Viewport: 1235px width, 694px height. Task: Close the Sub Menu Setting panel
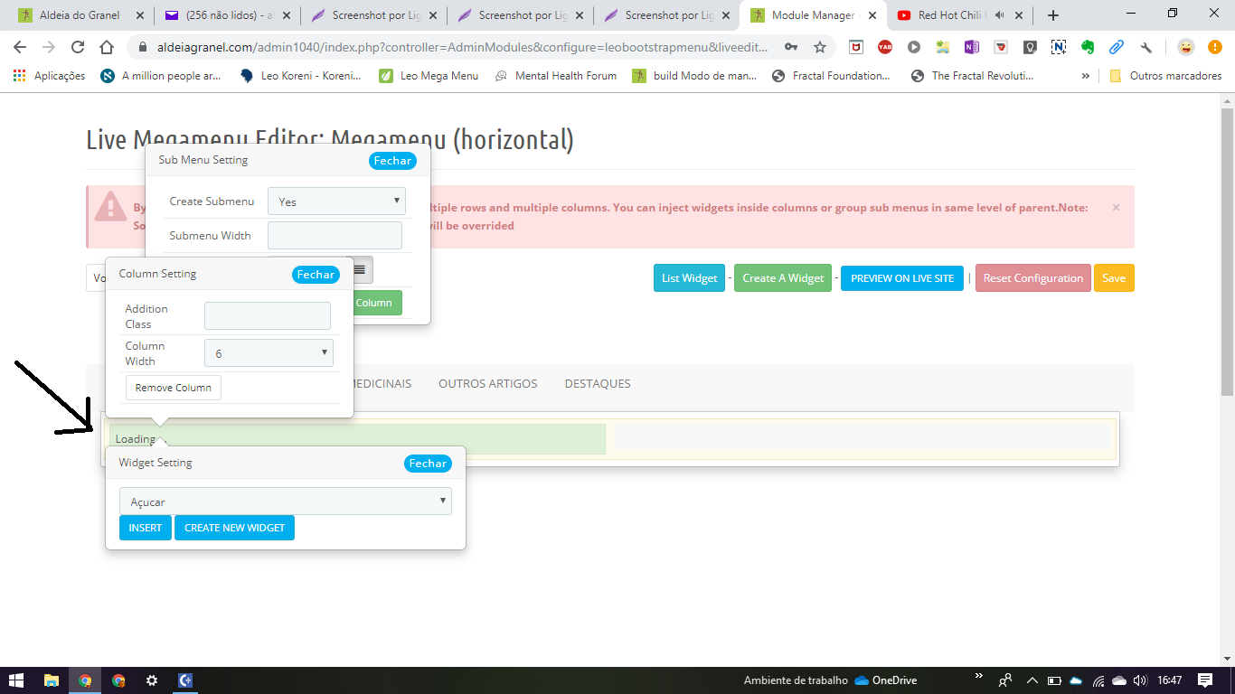pos(392,161)
